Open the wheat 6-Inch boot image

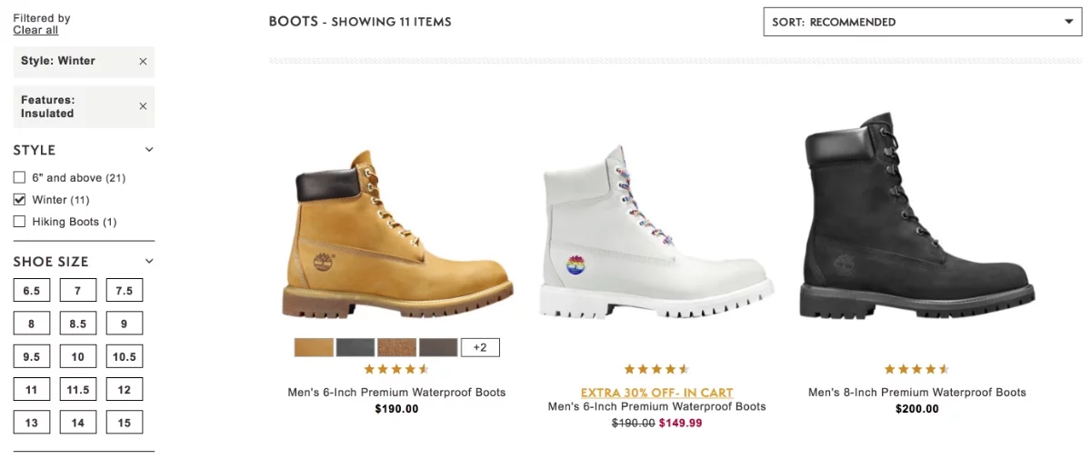point(396,234)
